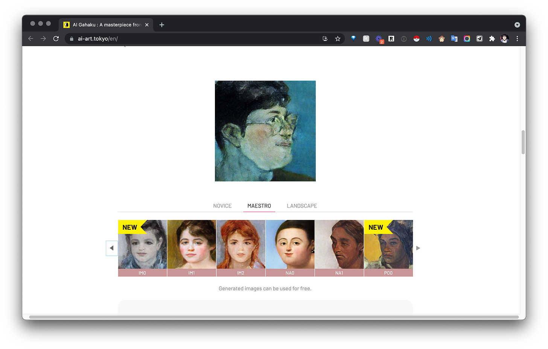
Task: Switch to the NOVICE style tab
Action: point(222,206)
